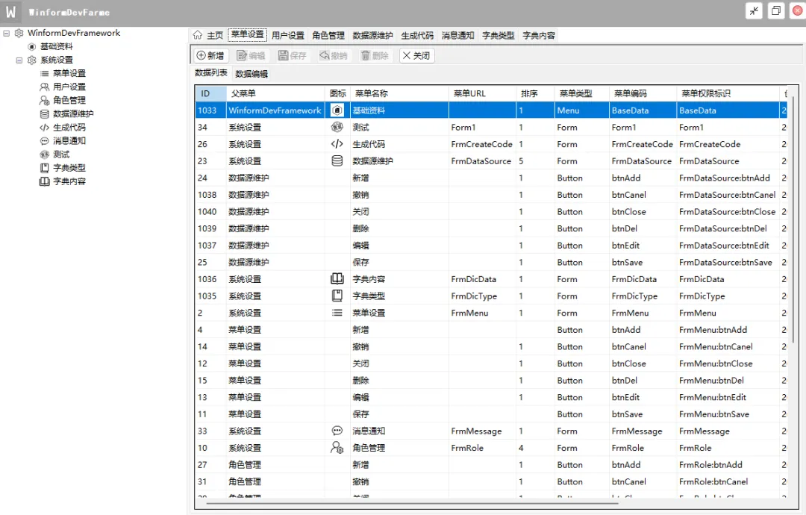The width and height of the screenshot is (806, 515).
Task: Switch to the 主页 tab
Action: [x=208, y=35]
